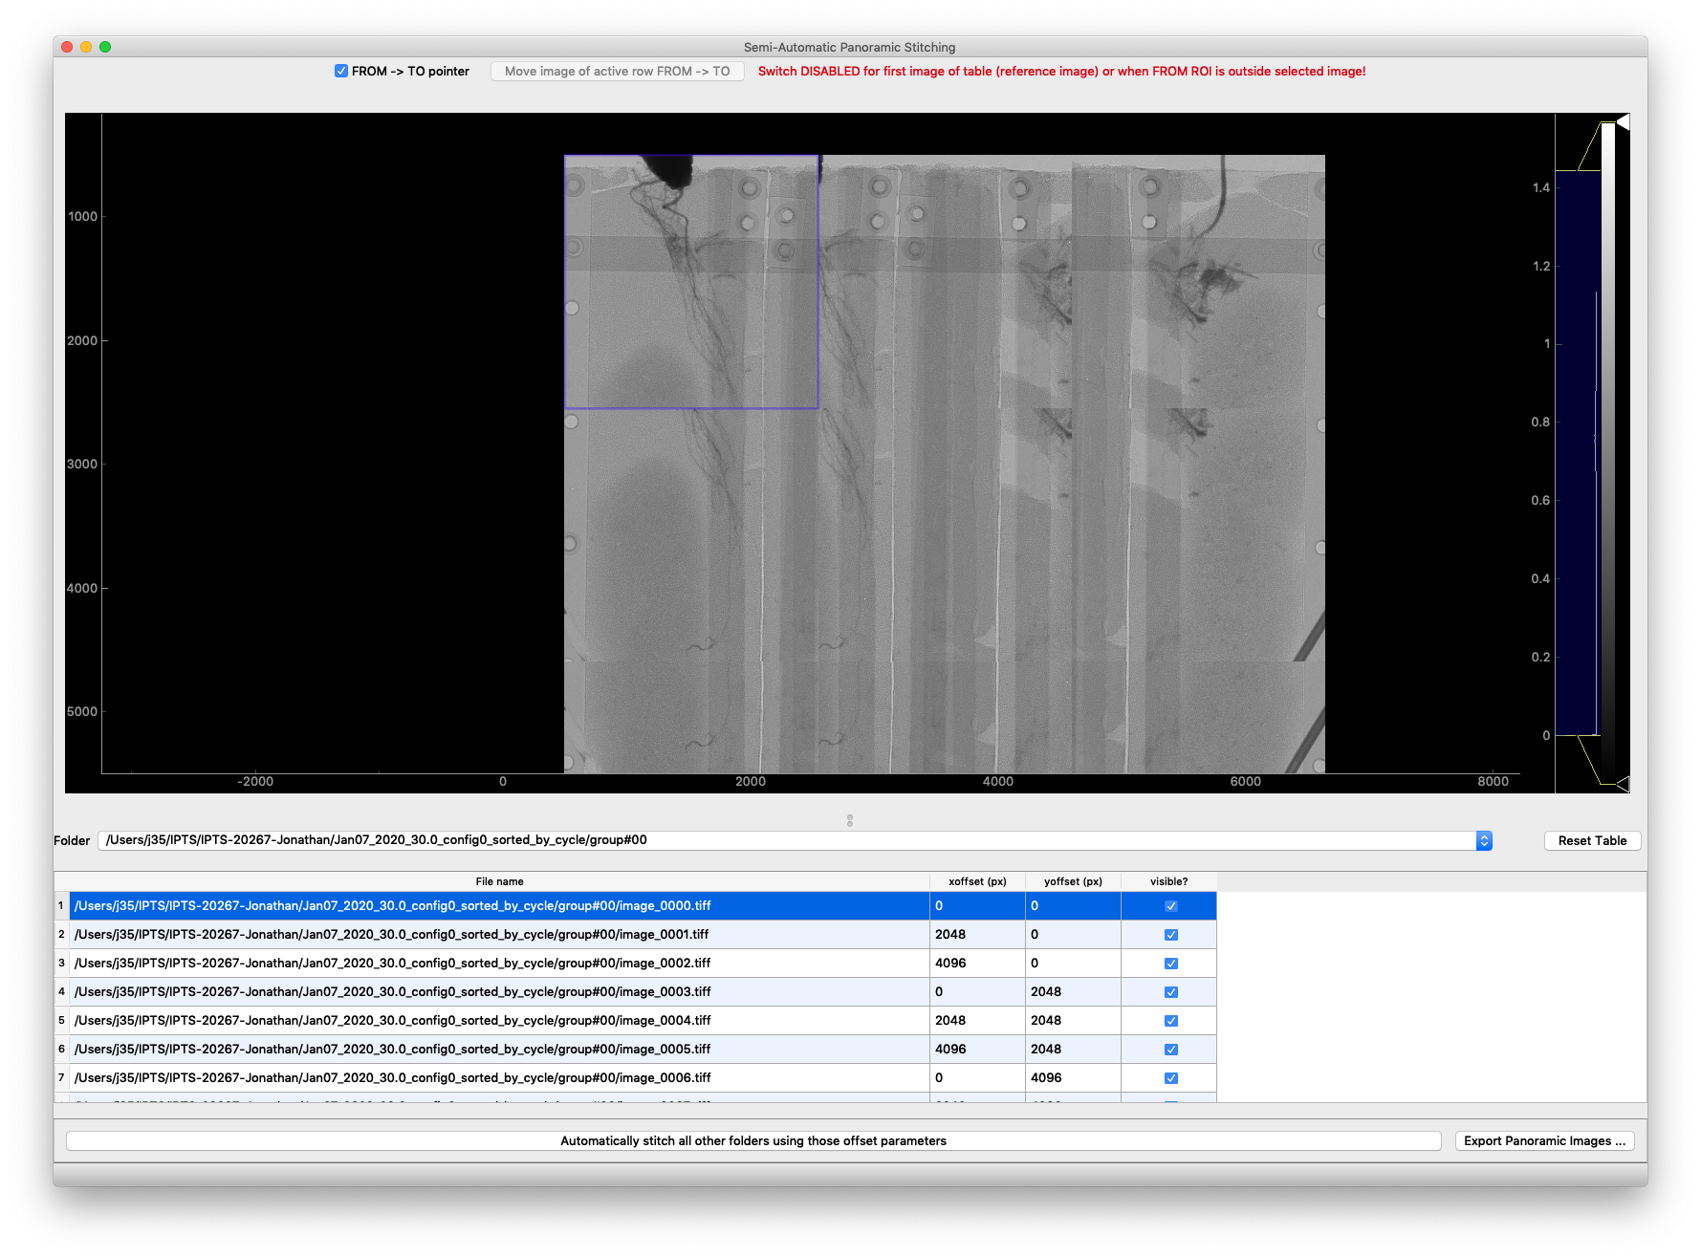This screenshot has width=1701, height=1257.
Task: Click the xoffset (px) column header
Action: [977, 881]
